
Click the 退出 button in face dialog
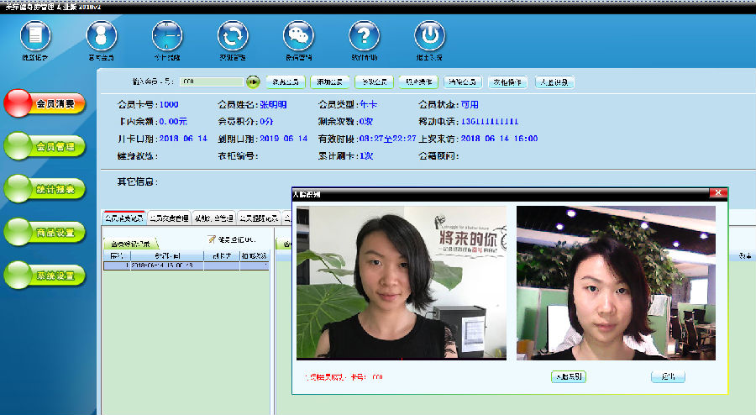(x=668, y=377)
